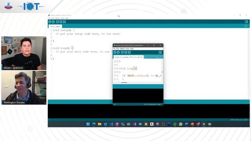
Task: Open OneNote from the taskbar
Action: tap(117, 124)
